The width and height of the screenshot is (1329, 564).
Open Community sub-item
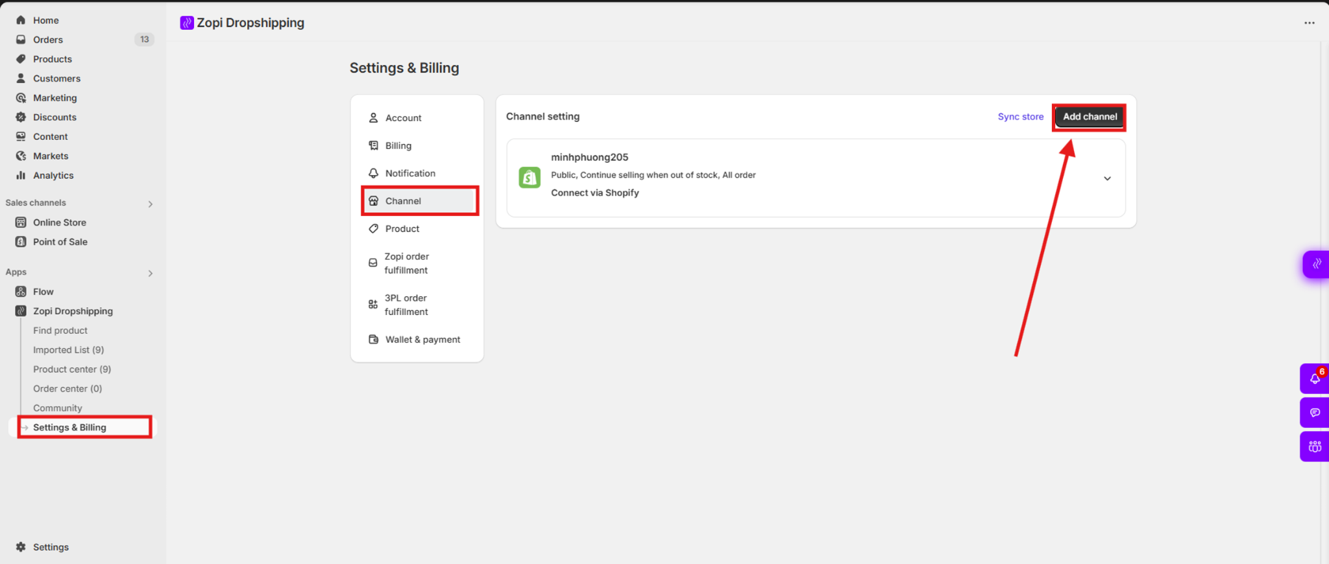58,408
